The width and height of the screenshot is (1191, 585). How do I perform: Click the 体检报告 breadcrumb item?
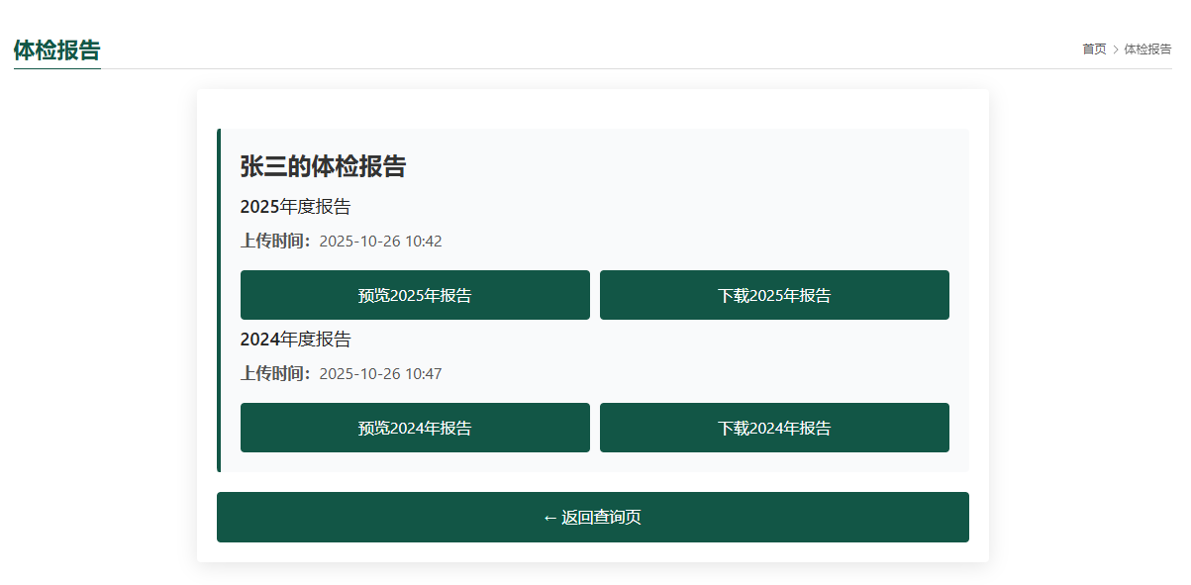[1147, 49]
